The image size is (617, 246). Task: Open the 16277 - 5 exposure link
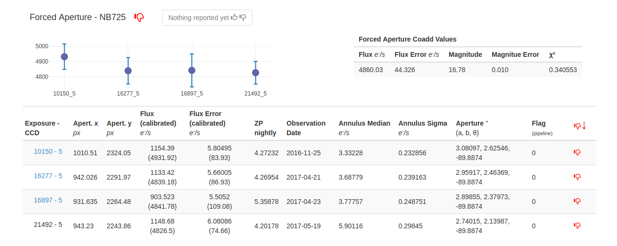pos(48,176)
